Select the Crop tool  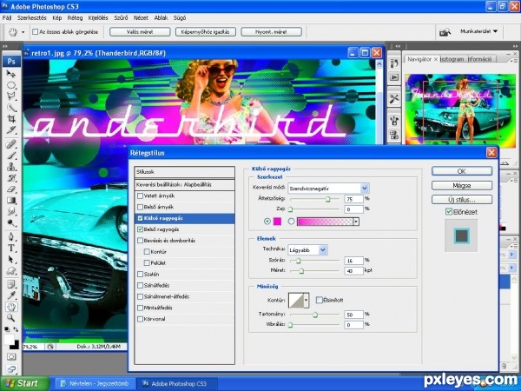11,119
